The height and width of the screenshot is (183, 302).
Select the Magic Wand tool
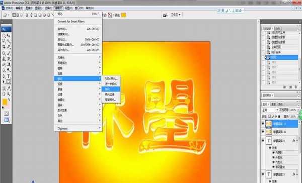(x=9, y=41)
